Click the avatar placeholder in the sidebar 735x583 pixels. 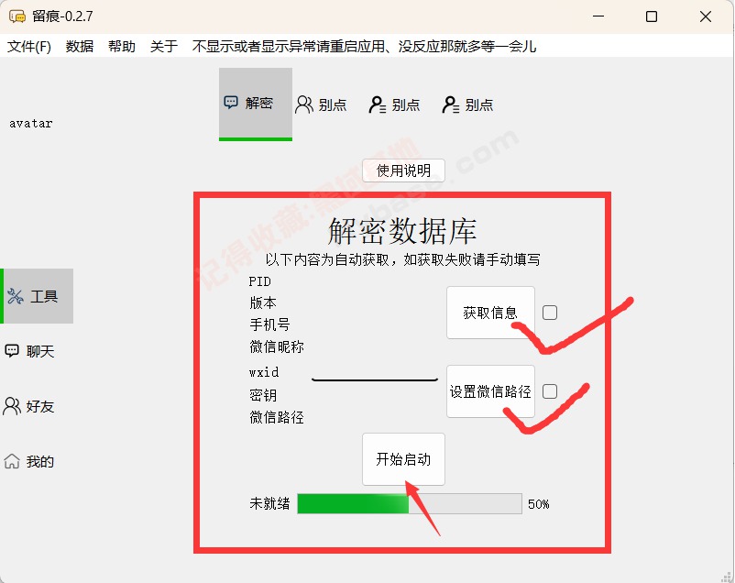click(x=31, y=124)
